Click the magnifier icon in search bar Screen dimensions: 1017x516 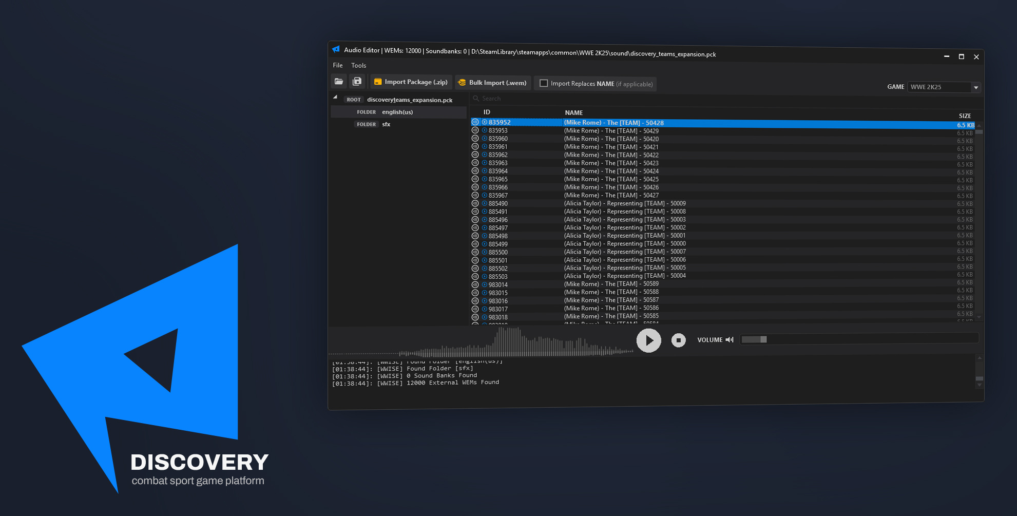[476, 98]
